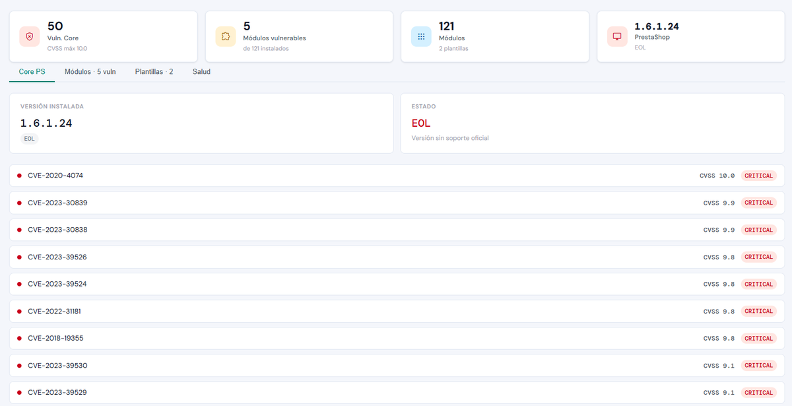Click the 121 Módulos count
Screen dimensions: 792x406
click(447, 26)
